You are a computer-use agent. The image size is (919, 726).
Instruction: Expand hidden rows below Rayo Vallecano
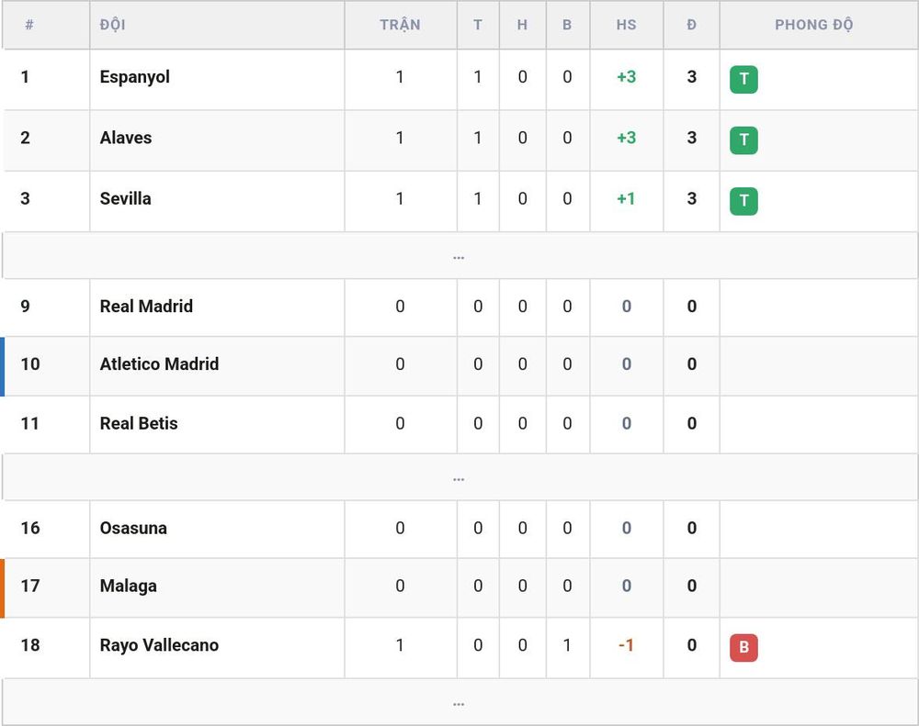coord(459,702)
